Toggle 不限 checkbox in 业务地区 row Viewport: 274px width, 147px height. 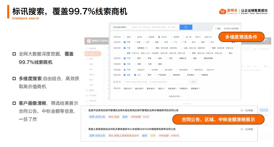125,42
